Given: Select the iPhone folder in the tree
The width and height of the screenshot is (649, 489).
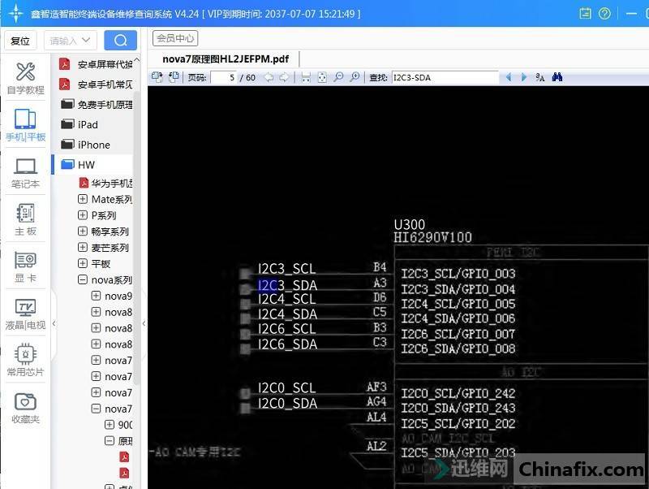Looking at the screenshot, I should [x=93, y=145].
